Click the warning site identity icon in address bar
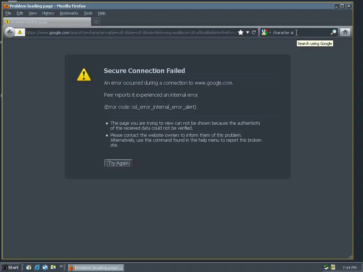The image size is (363, 272). coord(20,32)
